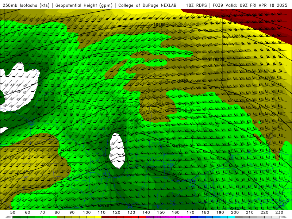Click the "250mb Isotachs (kts)" title text
The width and height of the screenshot is (292, 219).
coord(26,5)
